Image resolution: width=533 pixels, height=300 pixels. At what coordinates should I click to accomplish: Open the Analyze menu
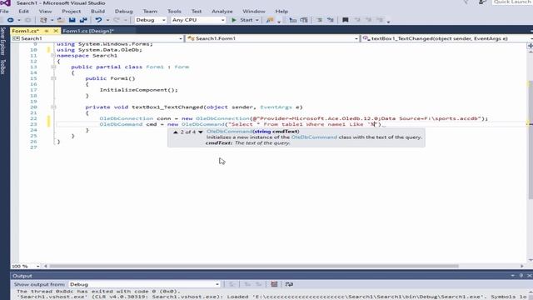coord(222,11)
